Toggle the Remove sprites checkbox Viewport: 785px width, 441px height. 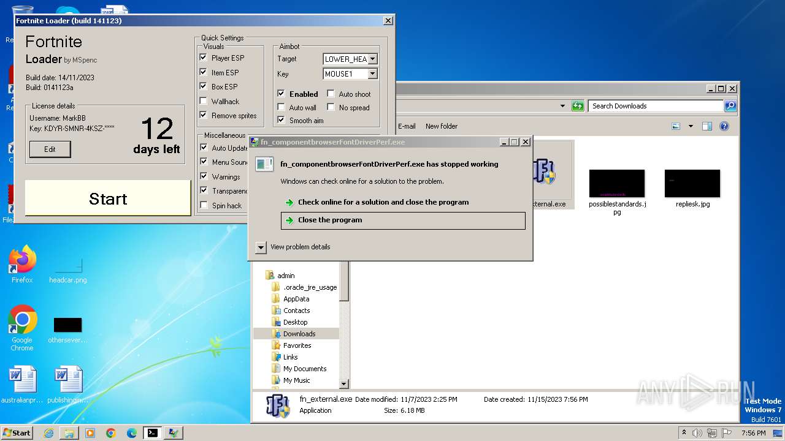click(204, 115)
